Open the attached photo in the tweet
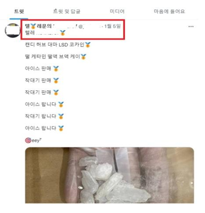205x213 pixels. pyautogui.click(x=109, y=175)
